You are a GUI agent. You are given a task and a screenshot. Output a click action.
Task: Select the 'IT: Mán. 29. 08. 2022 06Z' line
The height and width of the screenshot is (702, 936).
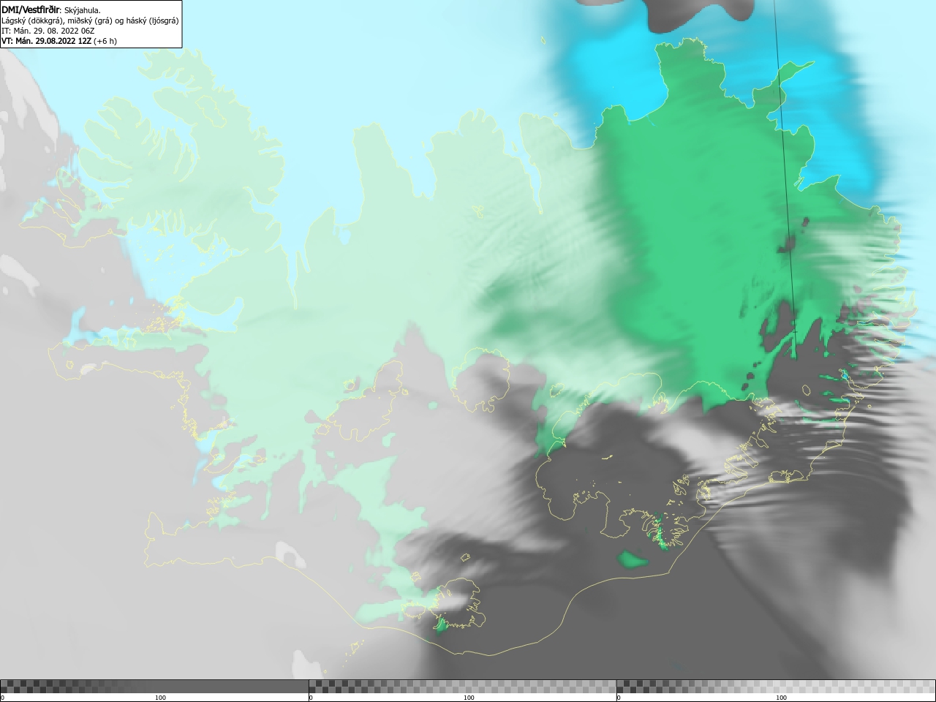click(x=48, y=31)
